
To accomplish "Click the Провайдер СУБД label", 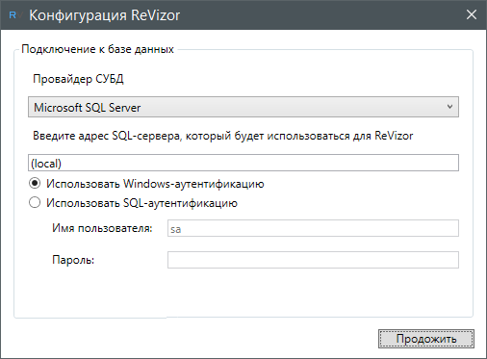I will coord(78,79).
